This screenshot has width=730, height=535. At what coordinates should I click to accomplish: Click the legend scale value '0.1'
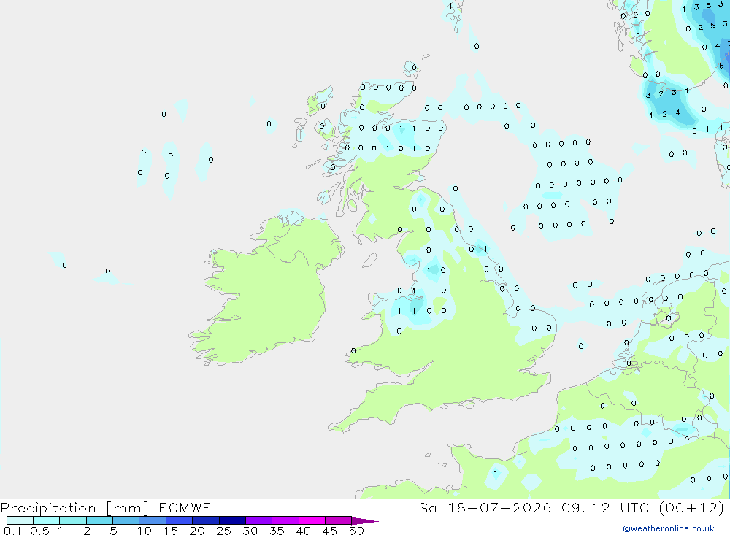pyautogui.click(x=12, y=531)
